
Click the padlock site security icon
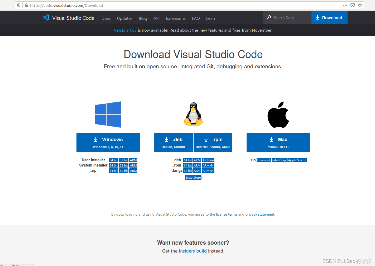26,5
